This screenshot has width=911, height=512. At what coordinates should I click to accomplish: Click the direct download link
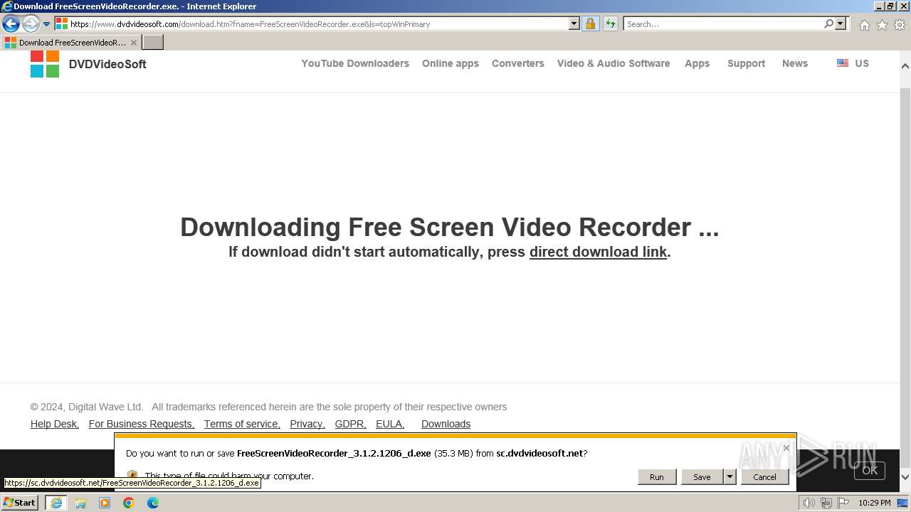click(598, 252)
